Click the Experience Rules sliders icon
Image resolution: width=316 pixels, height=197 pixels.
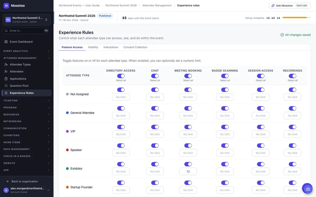point(6,93)
